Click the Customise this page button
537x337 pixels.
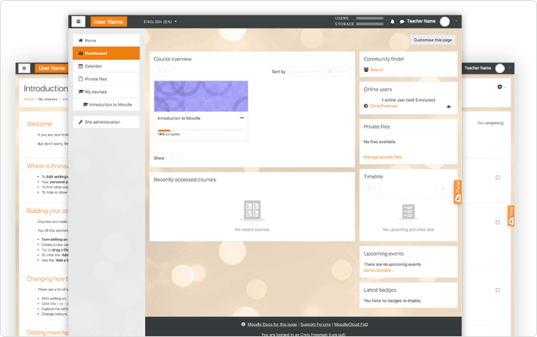433,40
